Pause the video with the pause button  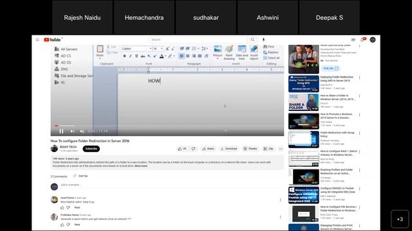pyautogui.click(x=61, y=131)
